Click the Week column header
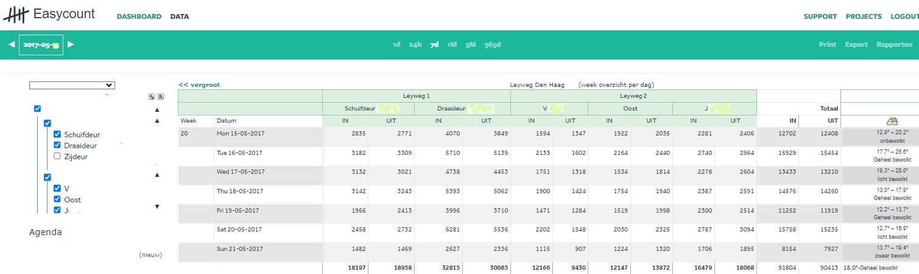 click(188, 121)
